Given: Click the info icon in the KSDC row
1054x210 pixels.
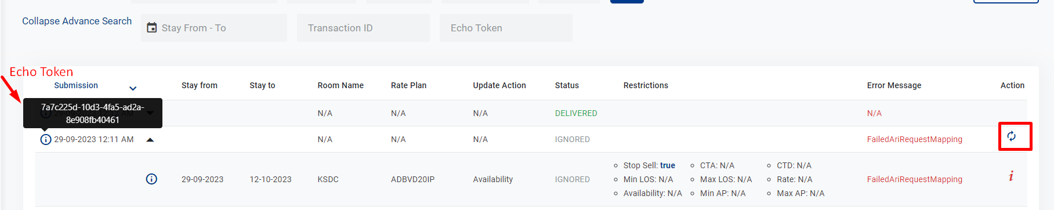Looking at the screenshot, I should coord(151,179).
